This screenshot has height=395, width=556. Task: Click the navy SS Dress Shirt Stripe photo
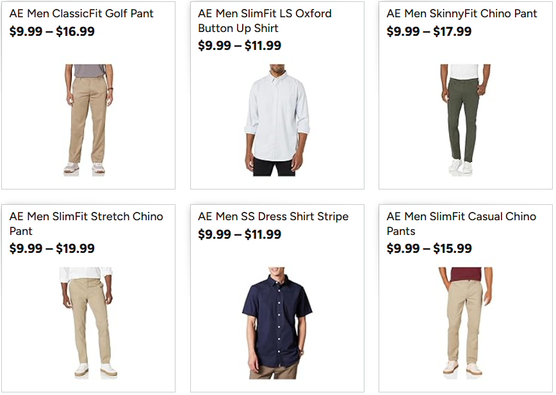tap(277, 320)
